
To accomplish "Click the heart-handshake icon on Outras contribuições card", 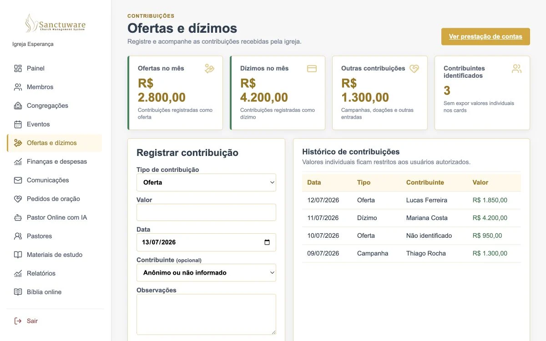I will coord(414,69).
